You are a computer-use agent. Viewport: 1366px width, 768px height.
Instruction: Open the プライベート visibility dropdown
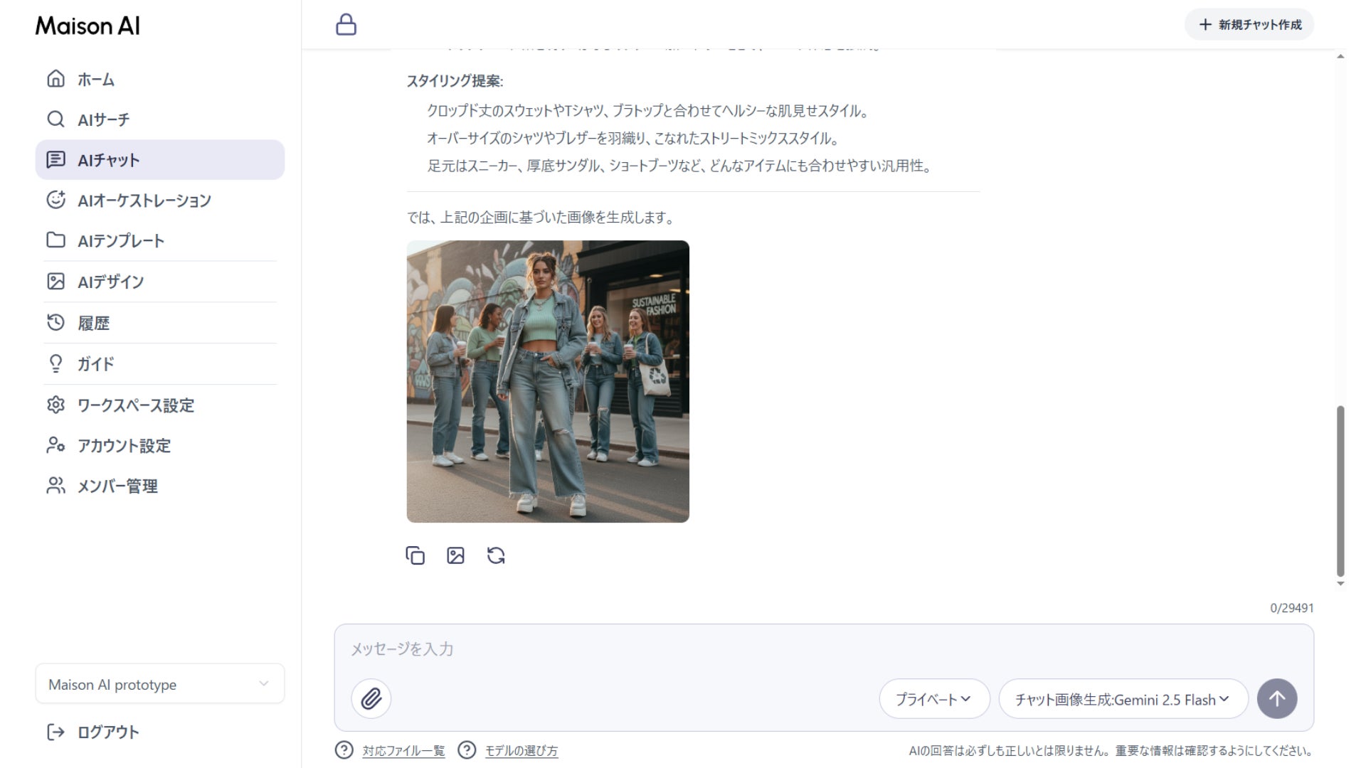(x=933, y=699)
